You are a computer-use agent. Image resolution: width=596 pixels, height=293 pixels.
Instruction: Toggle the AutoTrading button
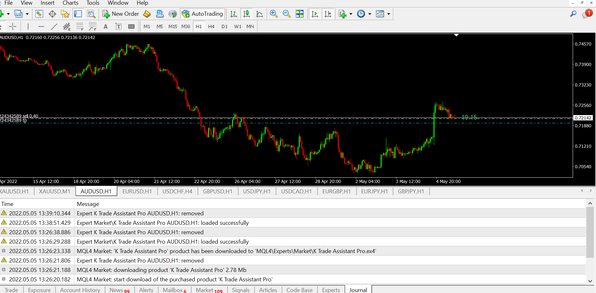point(203,14)
